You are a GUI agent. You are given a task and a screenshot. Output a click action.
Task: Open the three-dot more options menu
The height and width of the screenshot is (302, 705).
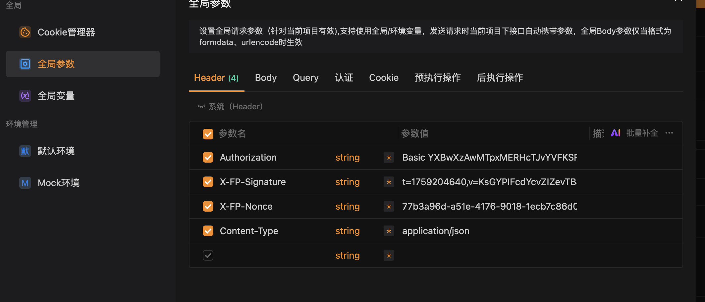(x=669, y=133)
